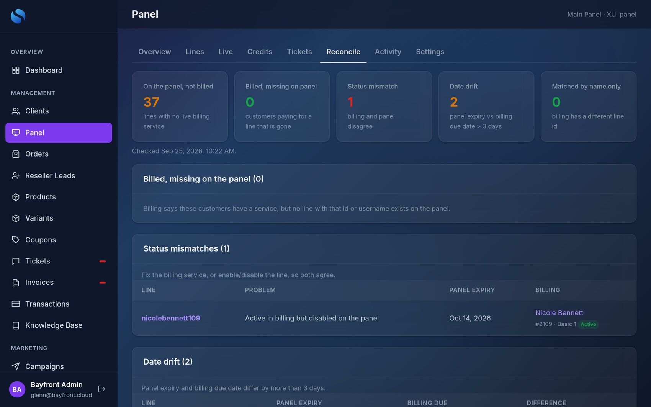
Task: Click the Clients people icon
Action: pyautogui.click(x=16, y=111)
